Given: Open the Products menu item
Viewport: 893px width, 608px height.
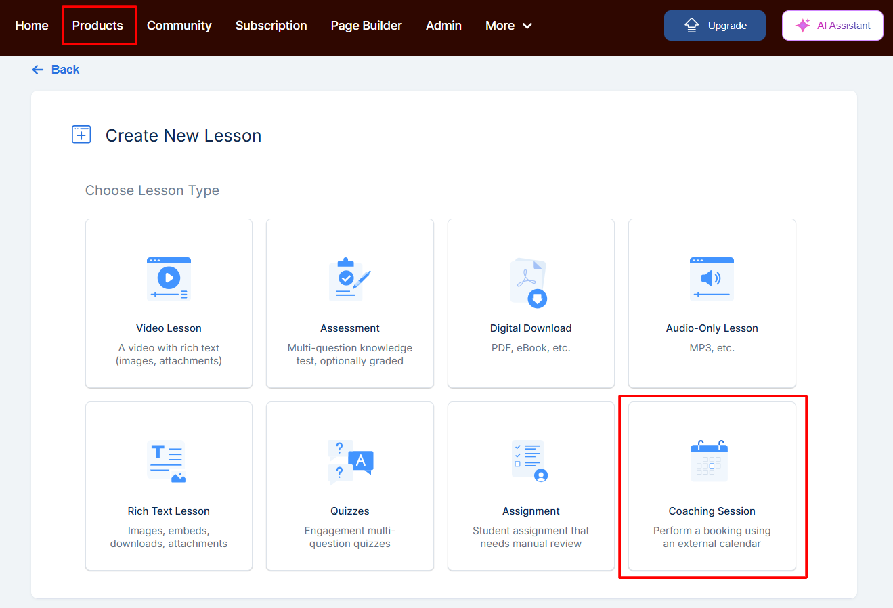Looking at the screenshot, I should click(97, 26).
